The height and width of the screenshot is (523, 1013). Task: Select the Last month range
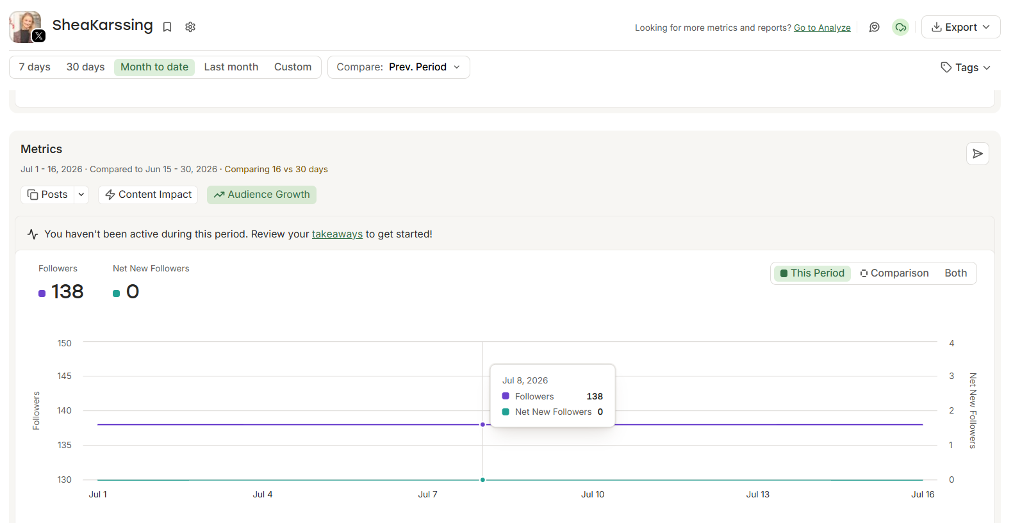point(231,67)
